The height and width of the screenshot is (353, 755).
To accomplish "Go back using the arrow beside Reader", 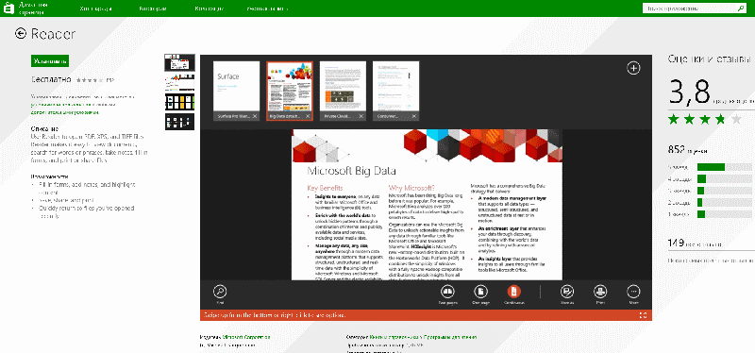I will [20, 33].
